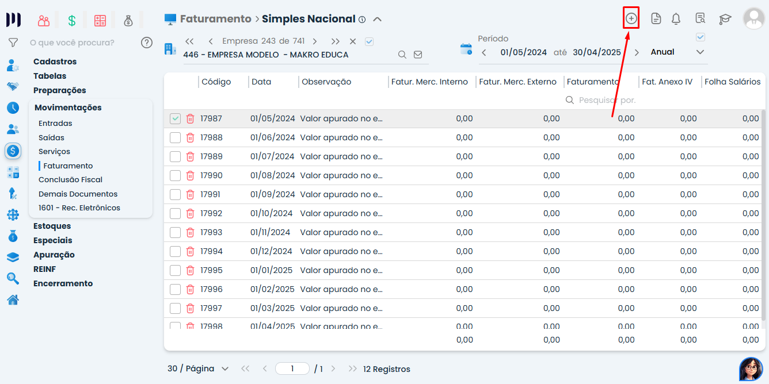Check the checkbox for record 17988
The width and height of the screenshot is (769, 384).
tap(175, 137)
